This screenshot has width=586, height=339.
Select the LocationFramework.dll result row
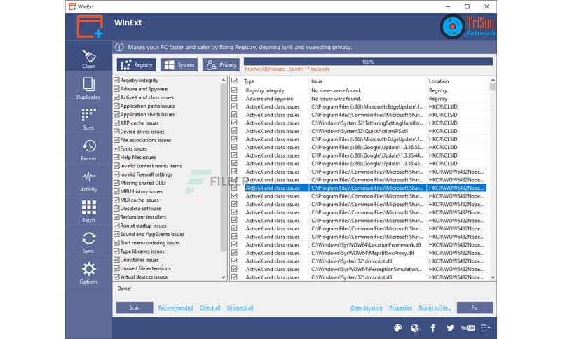coord(359,245)
